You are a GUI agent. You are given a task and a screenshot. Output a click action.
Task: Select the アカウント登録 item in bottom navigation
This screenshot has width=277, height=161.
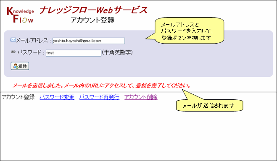[x=18, y=97]
